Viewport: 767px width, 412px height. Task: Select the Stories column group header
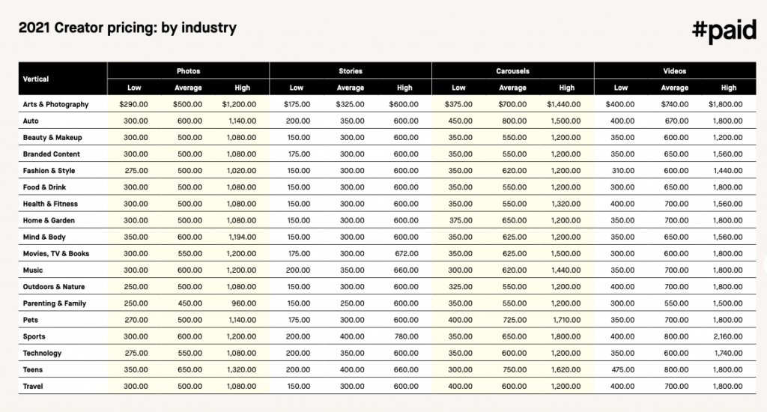(x=351, y=71)
